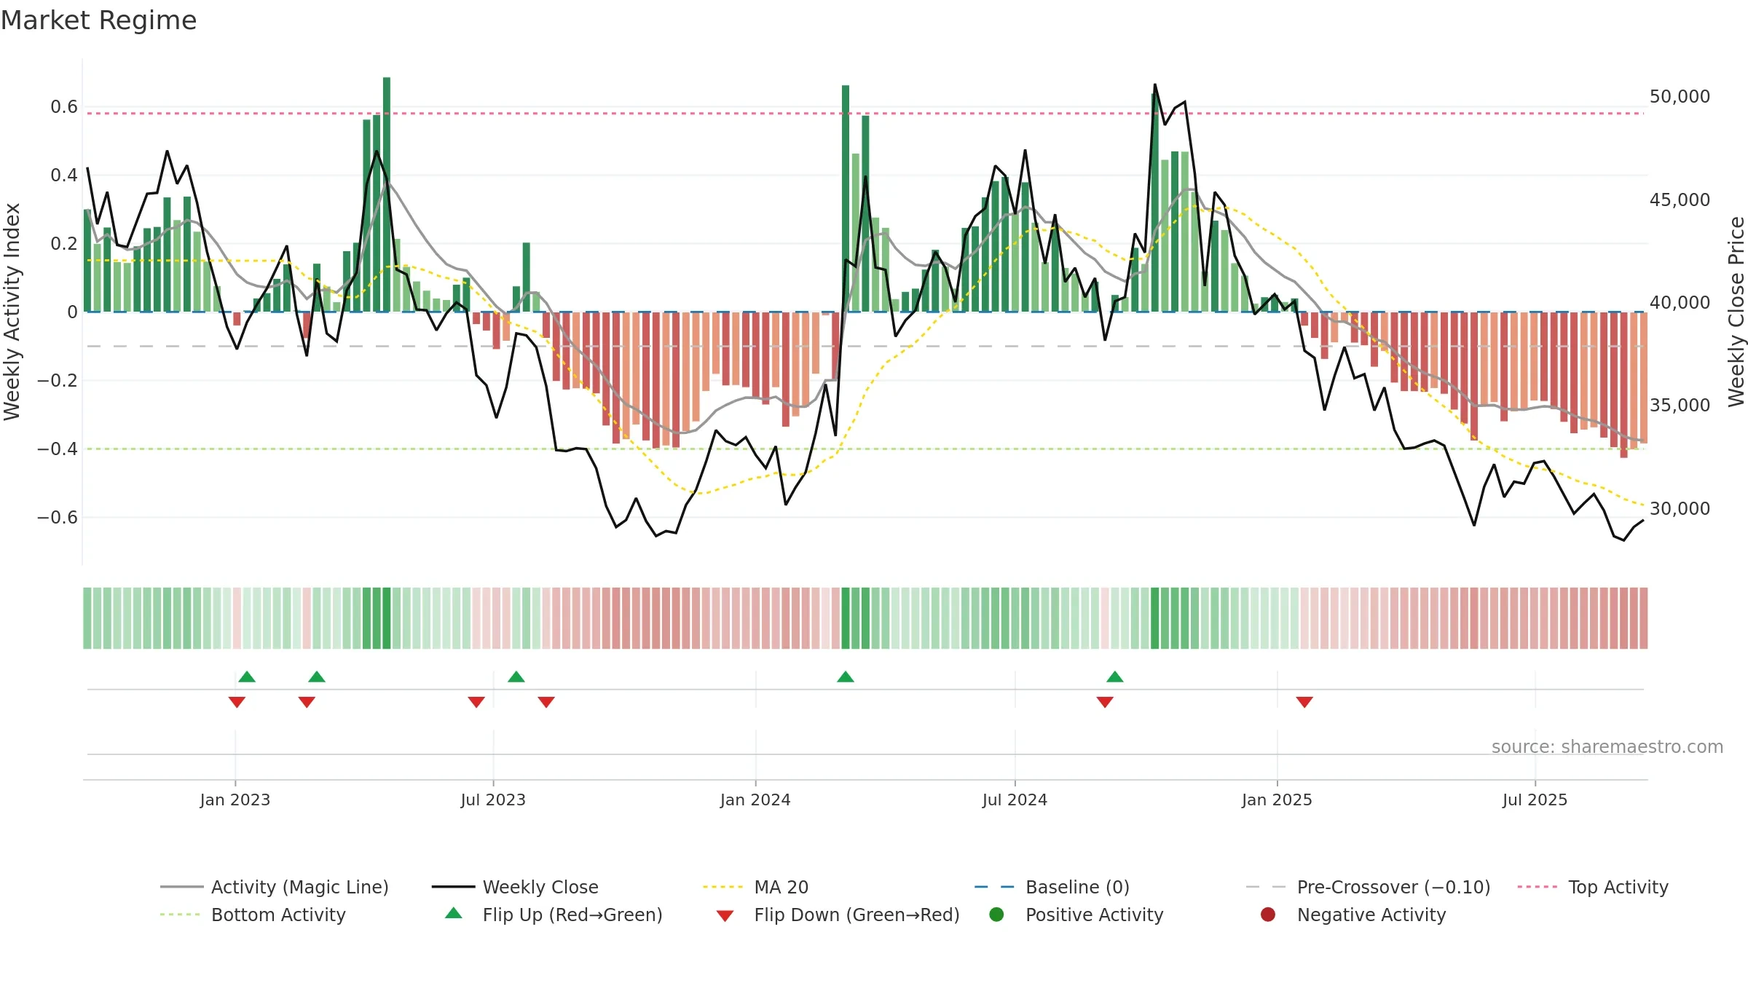This screenshot has height=983, width=1748.
Task: Click the Jan 2025 x-axis label
Action: [x=1277, y=800]
